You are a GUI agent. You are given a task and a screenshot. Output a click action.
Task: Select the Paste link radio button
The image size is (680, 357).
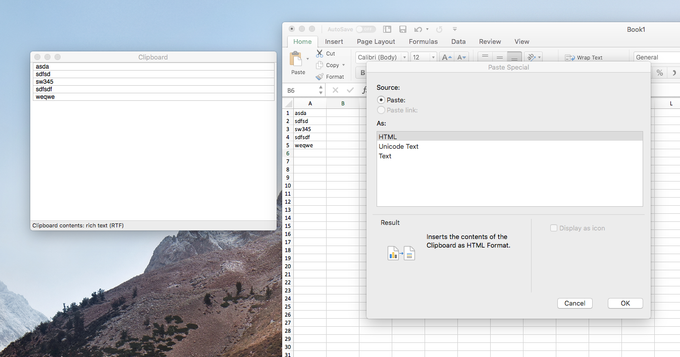[x=382, y=110]
